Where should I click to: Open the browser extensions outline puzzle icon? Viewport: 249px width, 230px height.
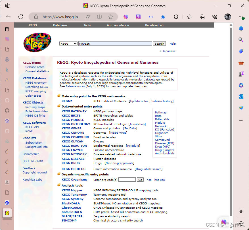[176, 17]
